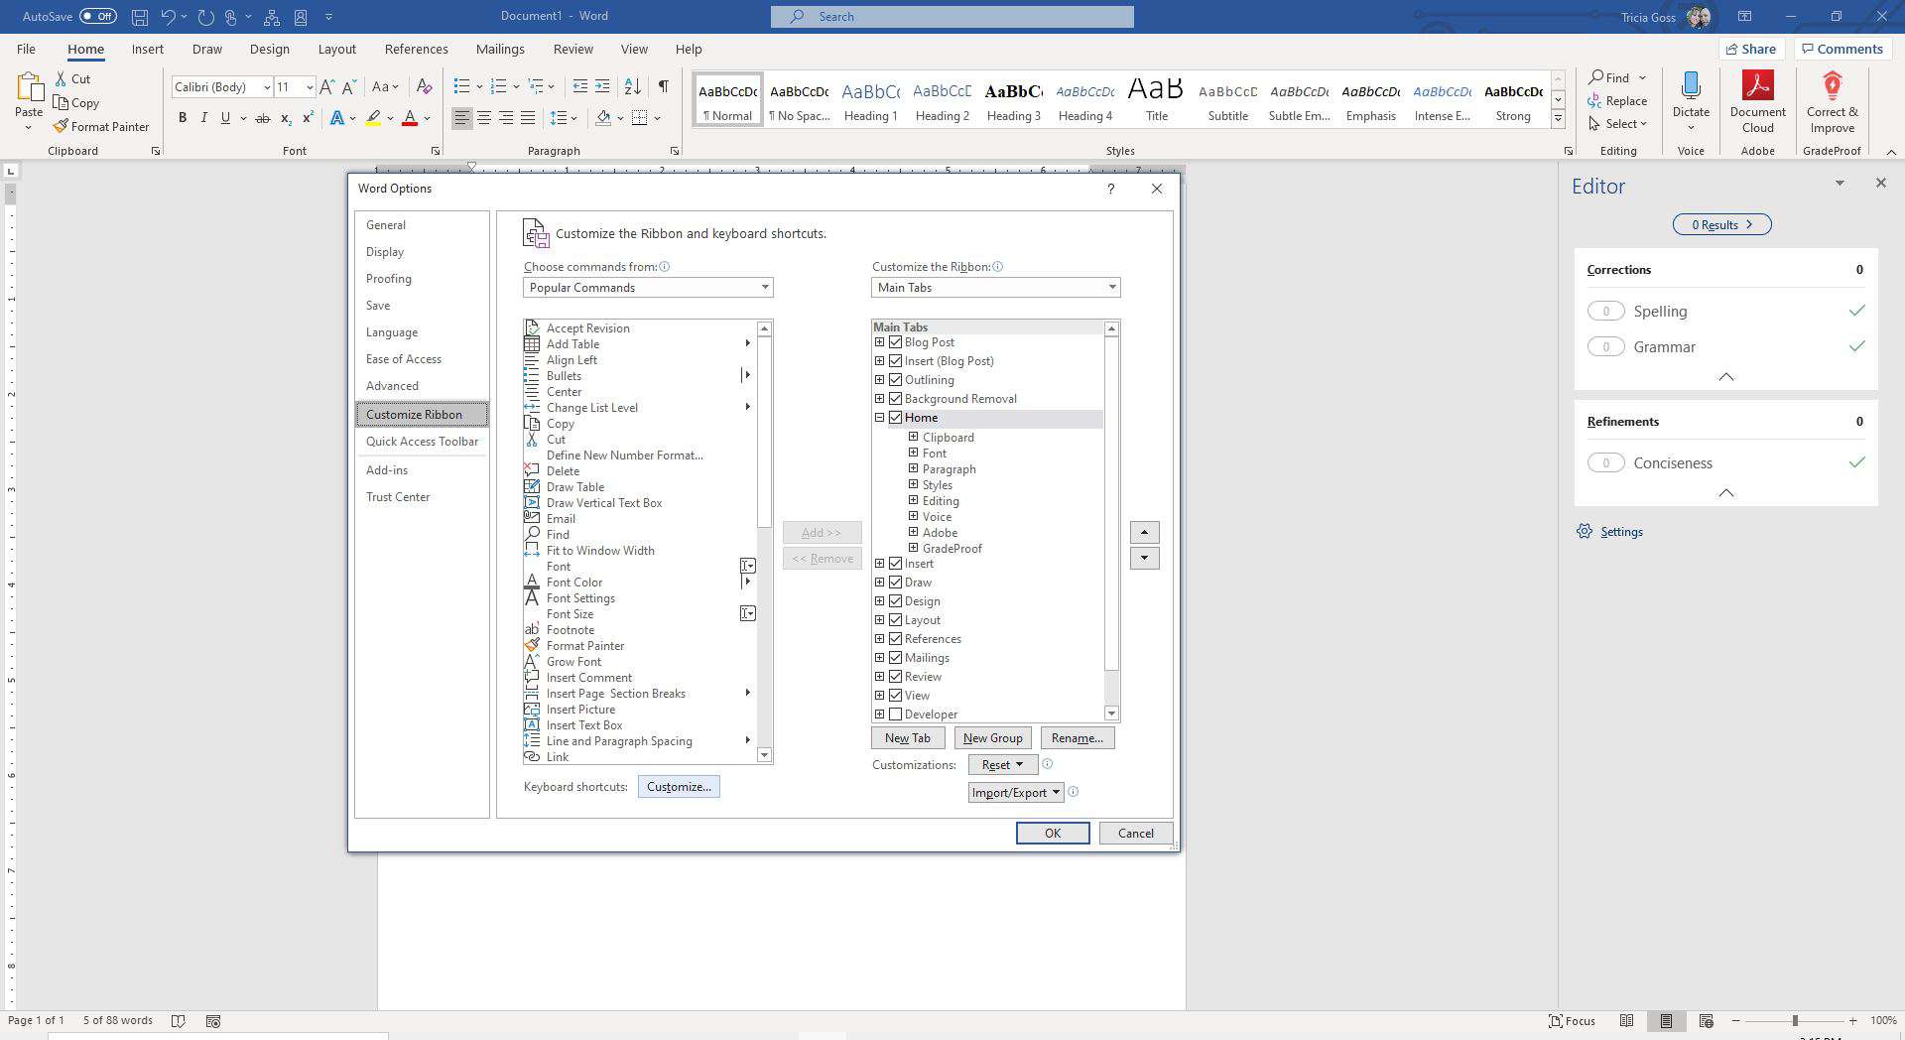Move selected tab up with arrow button
The width and height of the screenshot is (1905, 1040).
point(1144,533)
